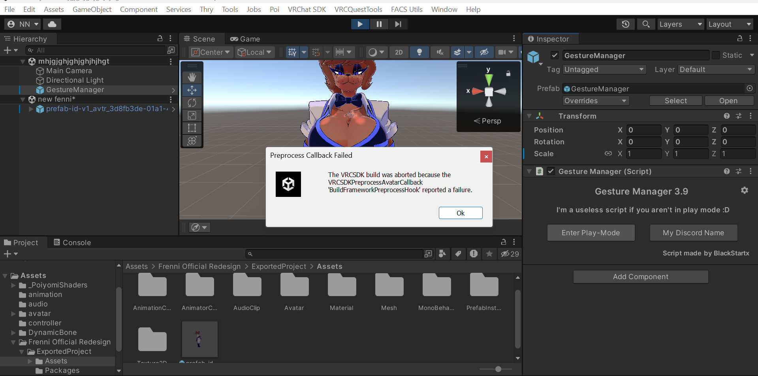Select the Hand view tool
Image resolution: width=758 pixels, height=376 pixels.
[x=192, y=77]
